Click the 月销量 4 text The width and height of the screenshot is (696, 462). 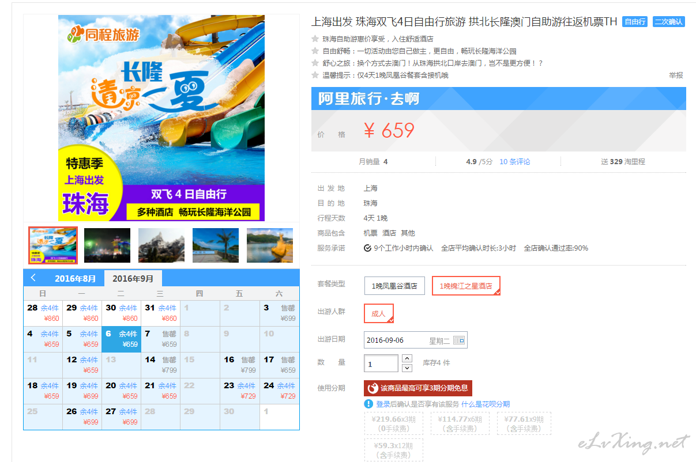click(373, 162)
